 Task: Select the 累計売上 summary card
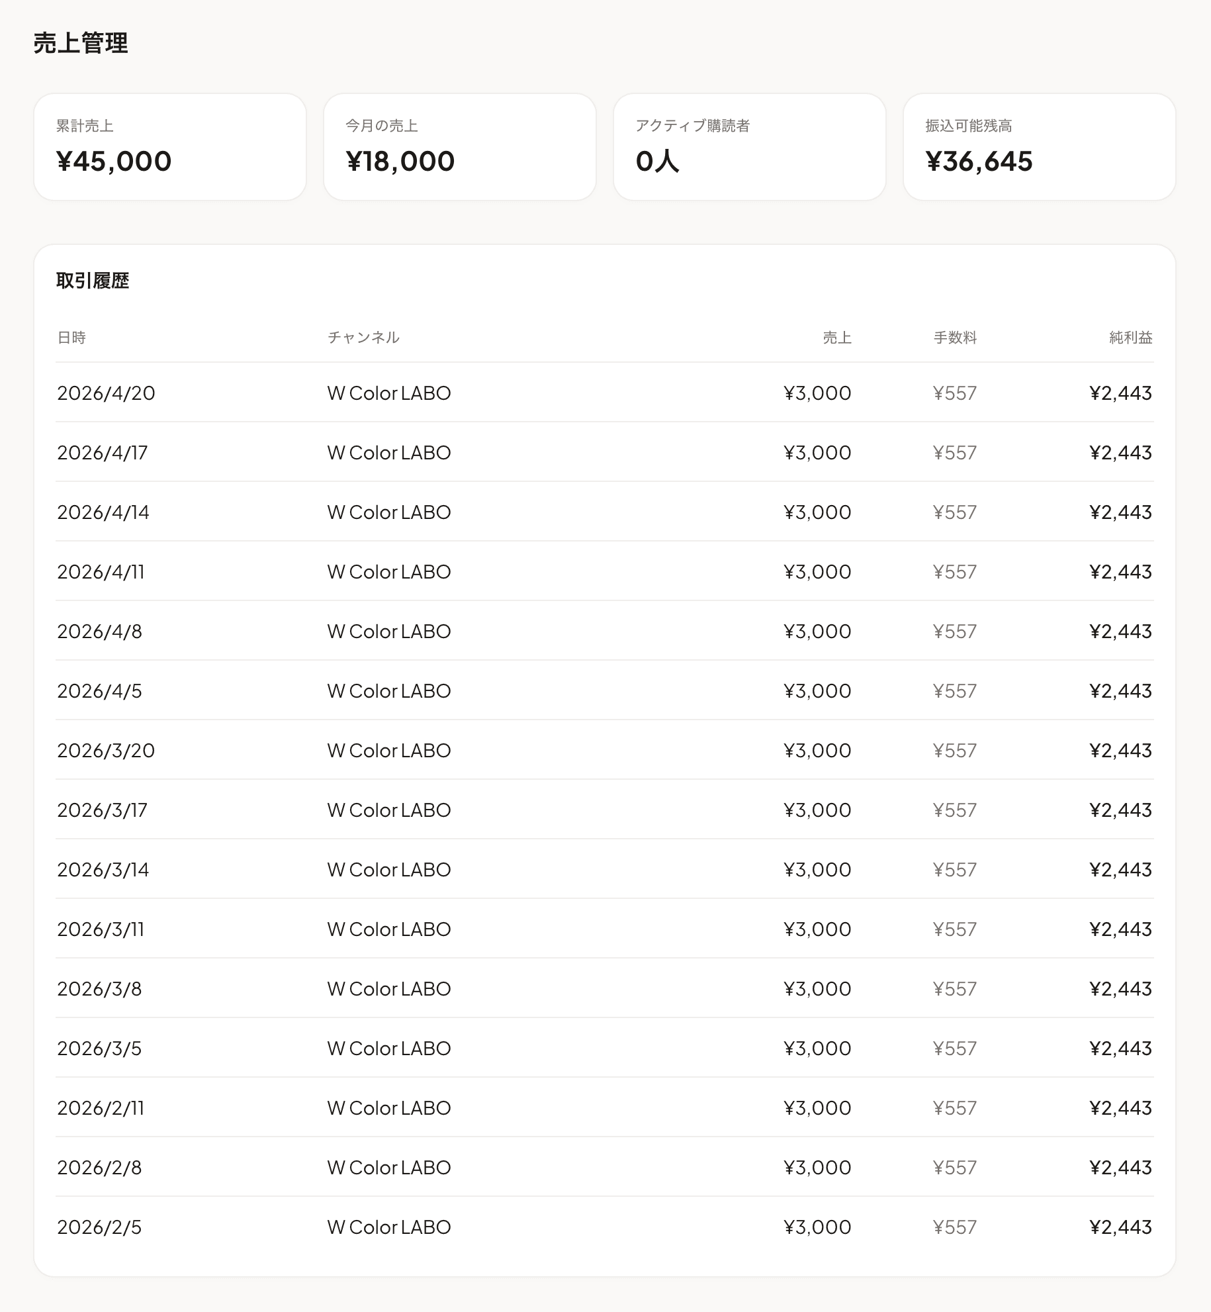tap(171, 146)
